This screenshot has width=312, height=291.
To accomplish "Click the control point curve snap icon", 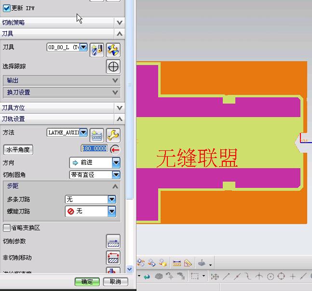I will 248,277.
